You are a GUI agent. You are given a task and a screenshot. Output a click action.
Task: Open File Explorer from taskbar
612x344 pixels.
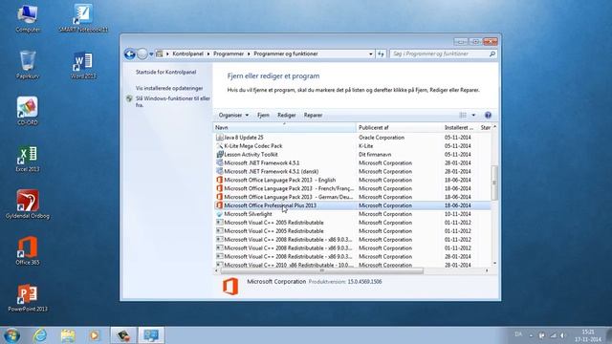[x=68, y=335]
